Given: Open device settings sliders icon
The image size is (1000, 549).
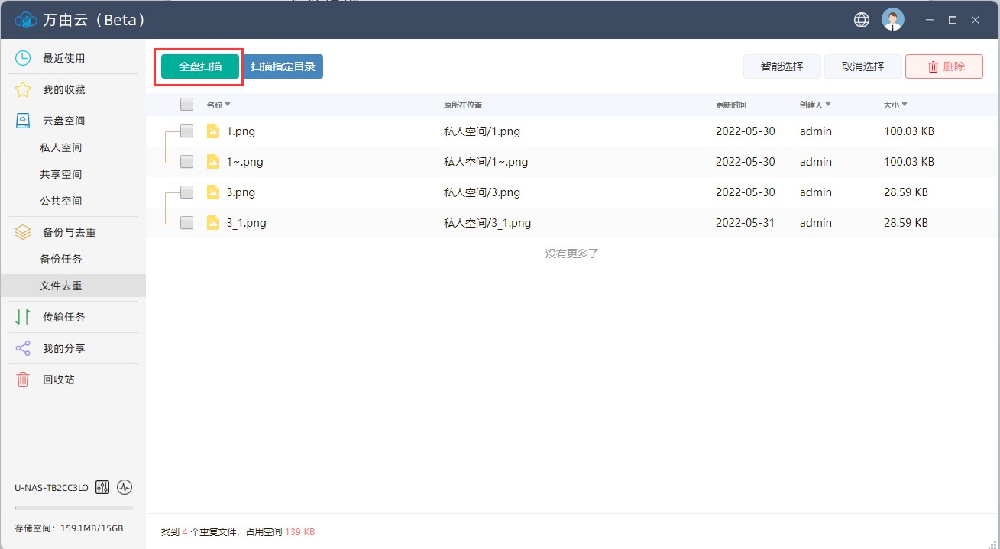Looking at the screenshot, I should pos(103,487).
